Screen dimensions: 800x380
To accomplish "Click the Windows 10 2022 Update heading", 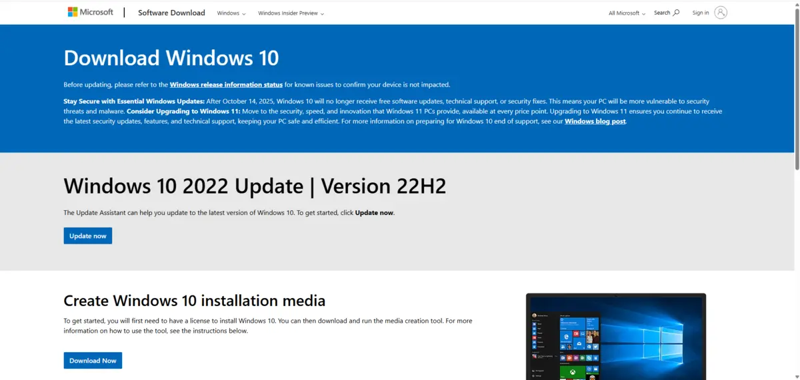I will coord(255,186).
